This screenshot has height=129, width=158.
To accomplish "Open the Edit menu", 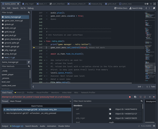I will pos(9,8).
